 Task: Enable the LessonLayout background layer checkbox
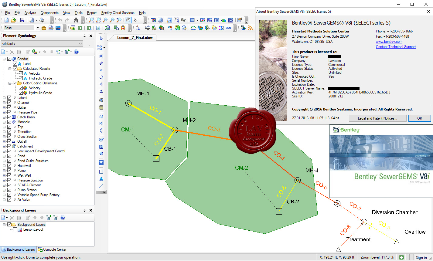coord(15,229)
